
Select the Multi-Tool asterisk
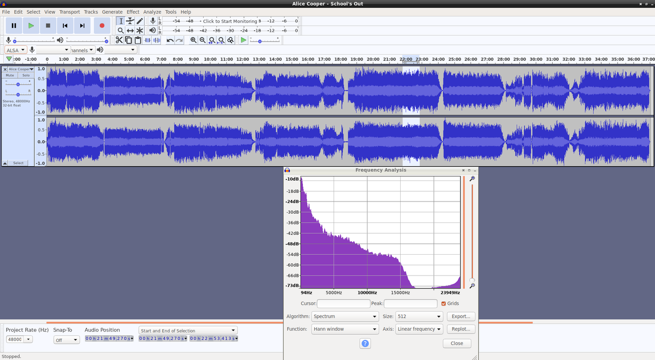(x=140, y=31)
